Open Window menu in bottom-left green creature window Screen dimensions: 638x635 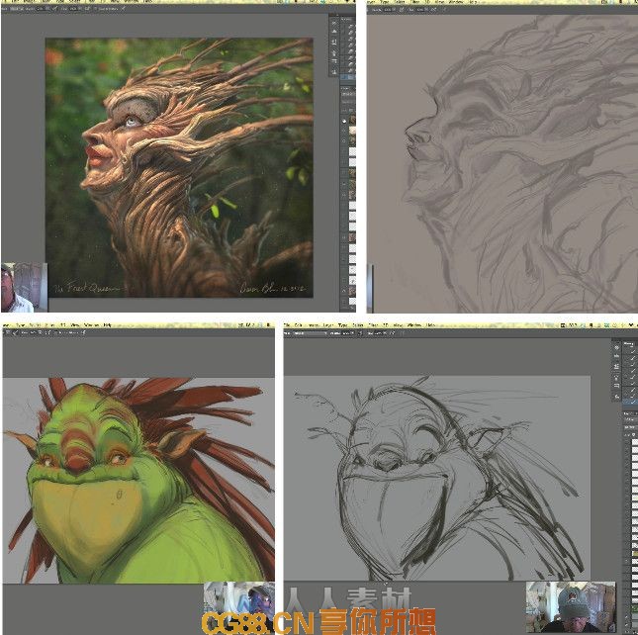(91, 325)
